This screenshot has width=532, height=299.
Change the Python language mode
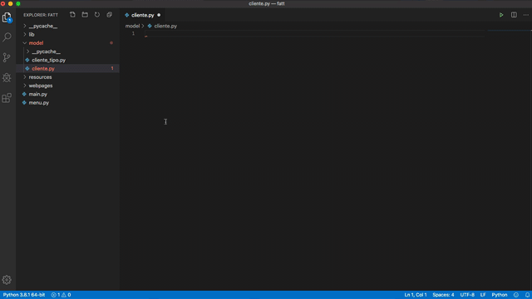click(x=500, y=295)
